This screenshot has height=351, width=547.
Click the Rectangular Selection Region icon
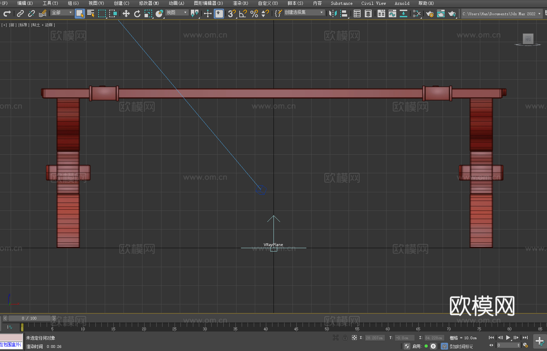tap(102, 13)
